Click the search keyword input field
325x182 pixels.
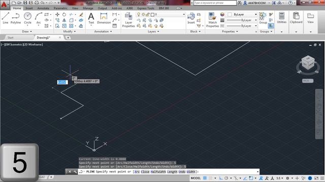[x=215, y=3]
